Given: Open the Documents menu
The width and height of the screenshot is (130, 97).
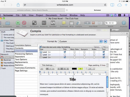Looking at the screenshot, I should [x=51, y=15].
